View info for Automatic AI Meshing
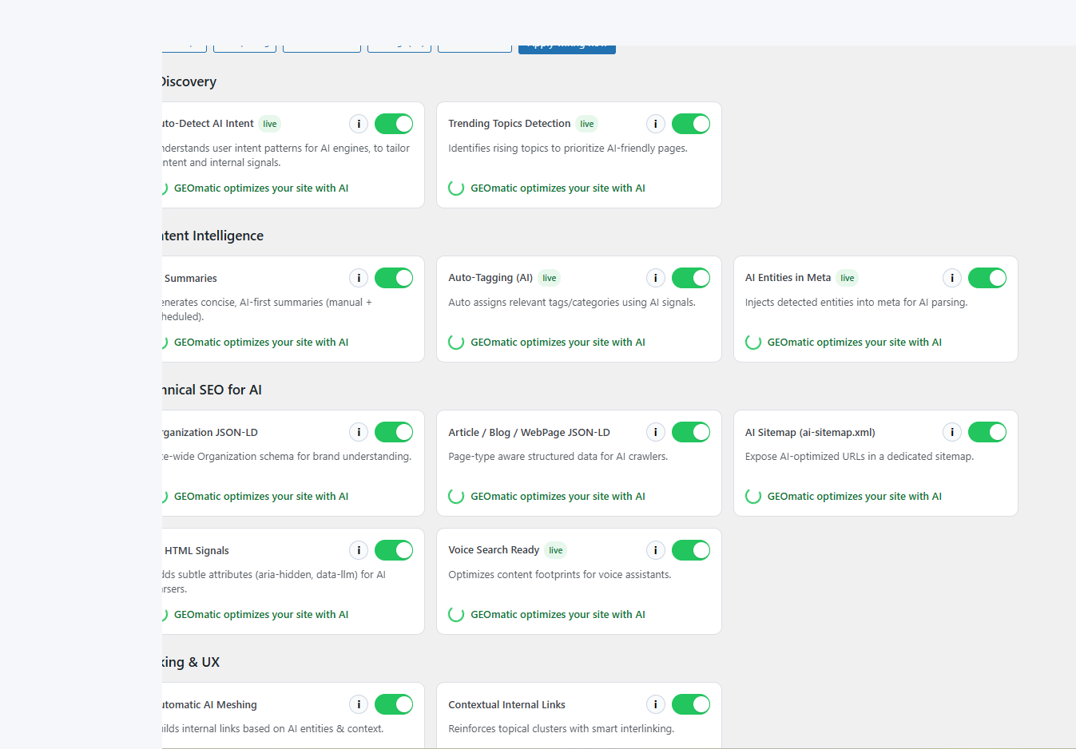1076x749 pixels. tap(359, 704)
